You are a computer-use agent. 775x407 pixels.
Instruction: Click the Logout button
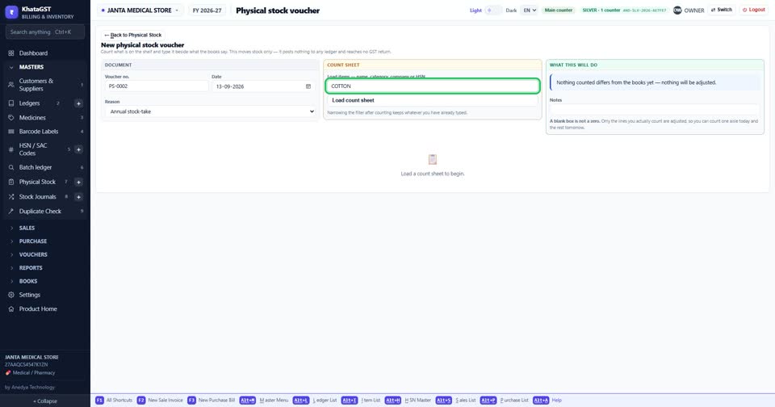coord(754,10)
